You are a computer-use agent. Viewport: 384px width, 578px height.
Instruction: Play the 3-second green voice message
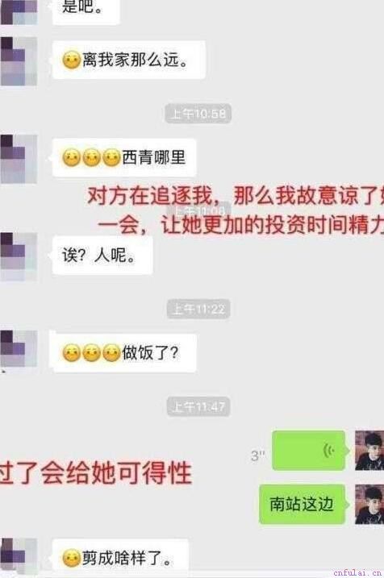[310, 450]
